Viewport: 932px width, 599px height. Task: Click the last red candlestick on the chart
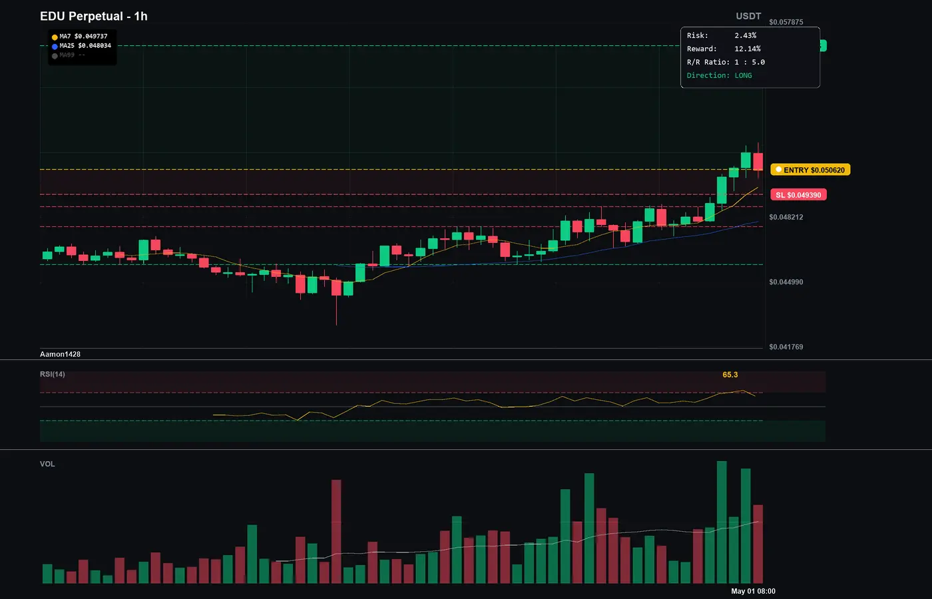758,162
